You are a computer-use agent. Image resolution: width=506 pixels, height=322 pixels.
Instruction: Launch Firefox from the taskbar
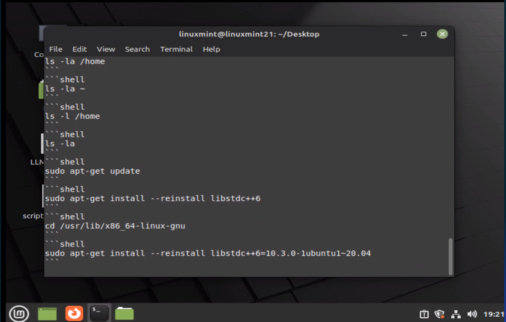tap(74, 313)
